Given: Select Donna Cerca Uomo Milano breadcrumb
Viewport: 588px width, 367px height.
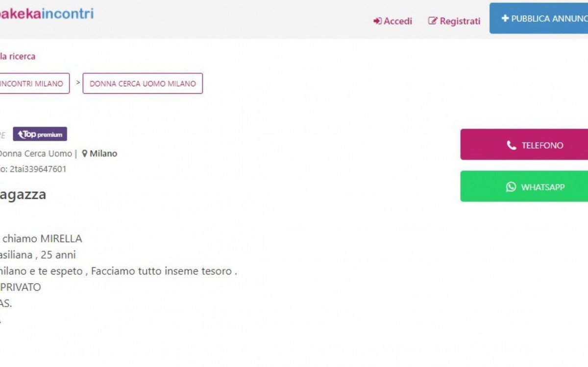Looking at the screenshot, I should pos(143,84).
